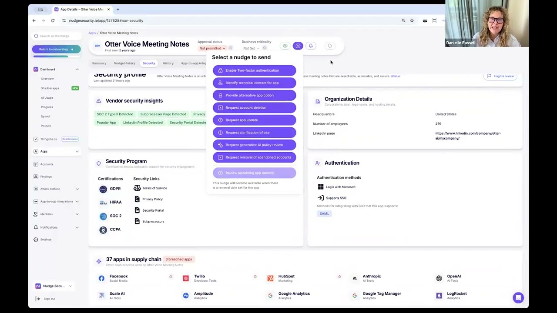Image resolution: width=557 pixels, height=313 pixels.
Task: Click the Twilio supply chain app icon
Action: tap(186, 278)
